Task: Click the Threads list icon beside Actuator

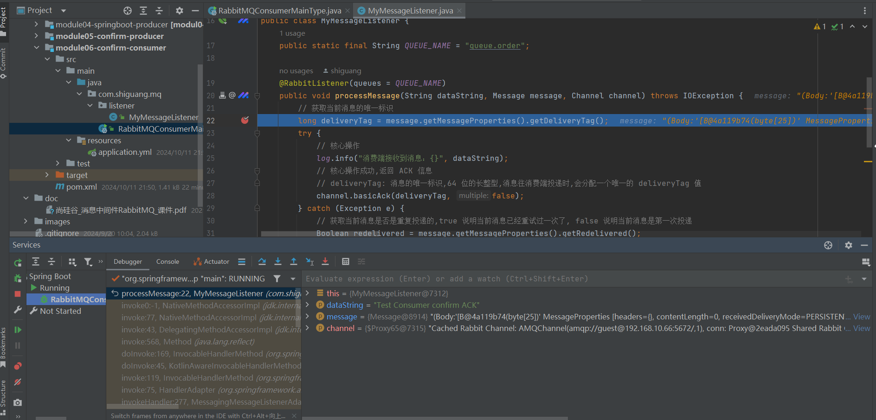Action: (242, 261)
